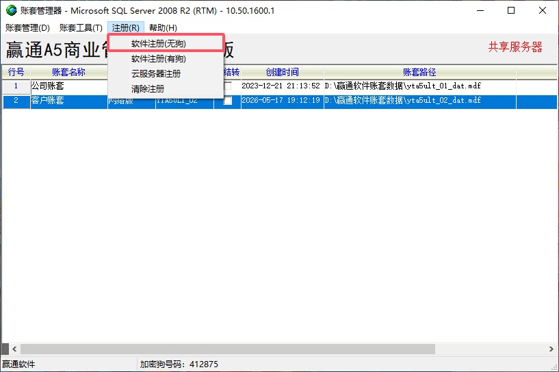Click path cell yta5ult_02_dat.mdf
559x372 pixels.
coord(419,100)
